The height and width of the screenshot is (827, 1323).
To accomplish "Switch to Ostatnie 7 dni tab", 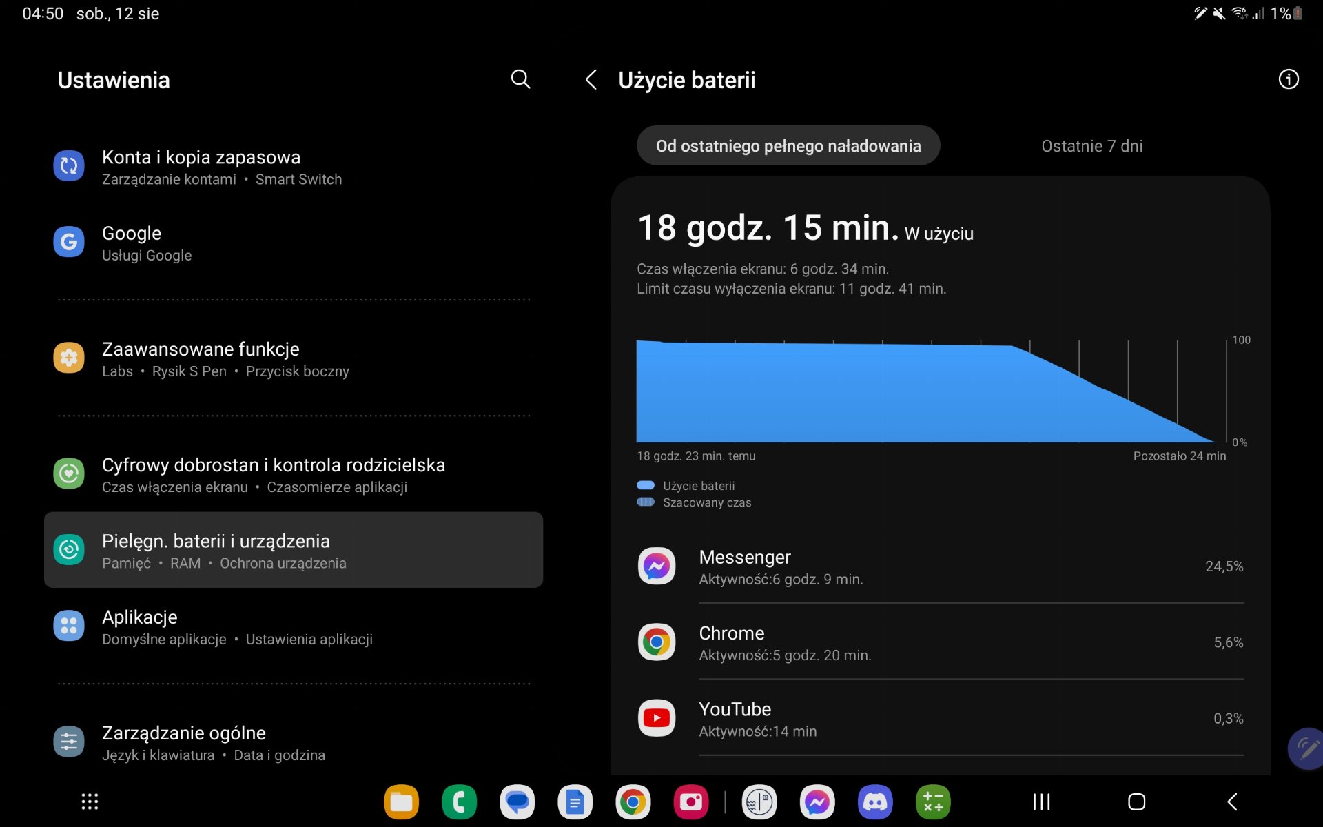I will click(1091, 146).
